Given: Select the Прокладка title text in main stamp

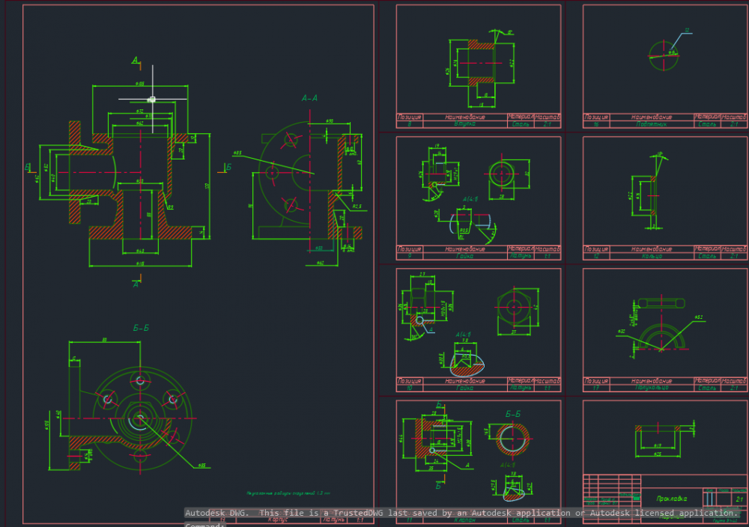Looking at the screenshot, I should point(671,498).
